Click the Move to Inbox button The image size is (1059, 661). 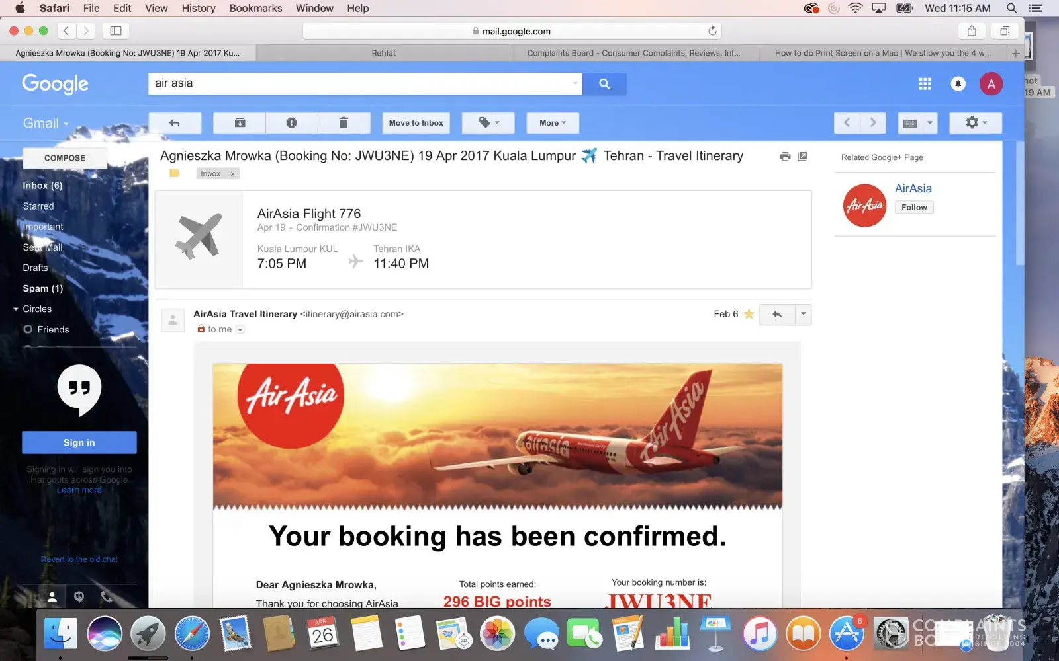[x=416, y=123]
